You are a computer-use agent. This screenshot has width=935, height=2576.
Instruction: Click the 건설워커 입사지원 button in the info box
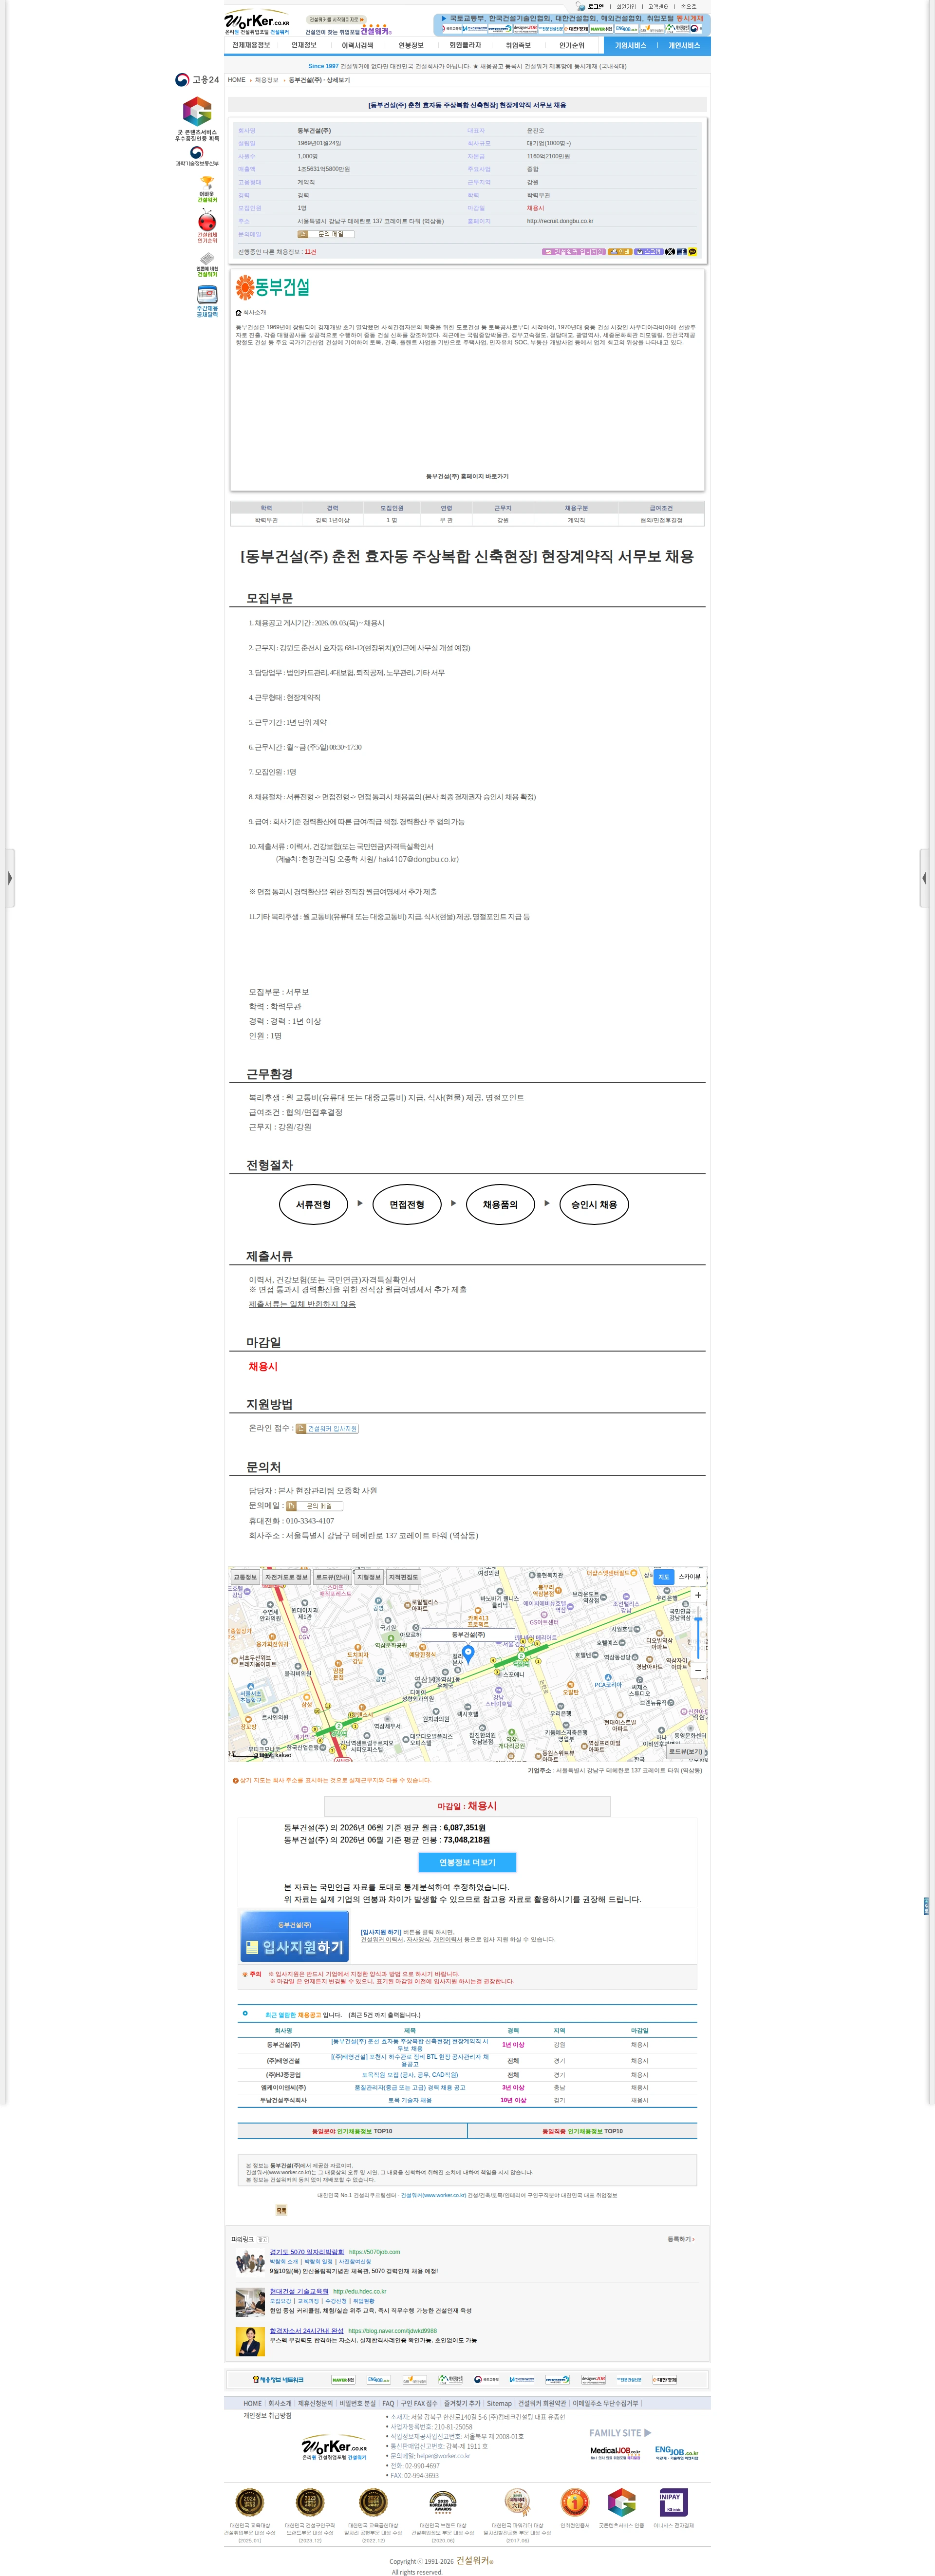pos(573,252)
